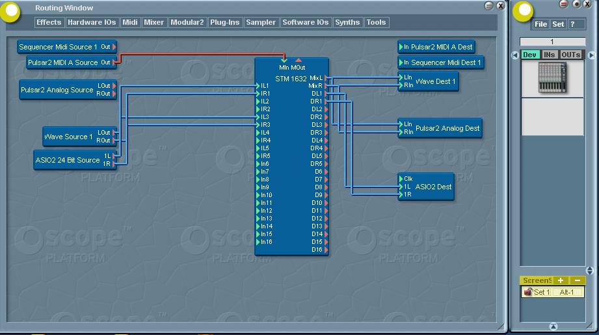The width and height of the screenshot is (599, 335).
Task: Open the Midi menu
Action: 130,22
